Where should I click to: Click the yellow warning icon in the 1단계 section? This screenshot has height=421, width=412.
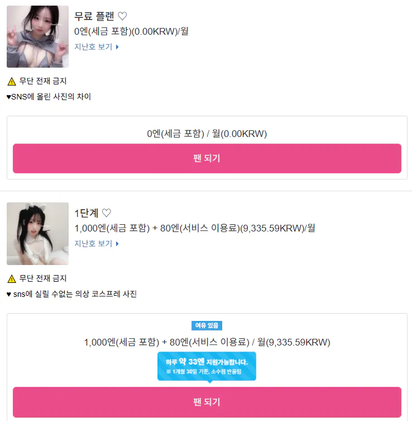pos(12,278)
